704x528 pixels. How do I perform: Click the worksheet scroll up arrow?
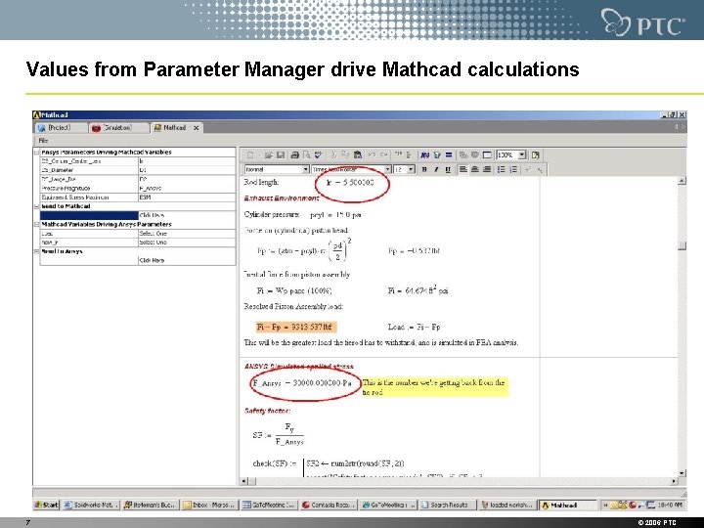point(682,181)
